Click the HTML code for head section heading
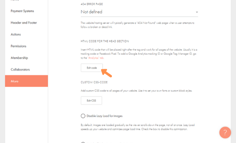Viewport: 236px width, 143px height. [x=105, y=41]
